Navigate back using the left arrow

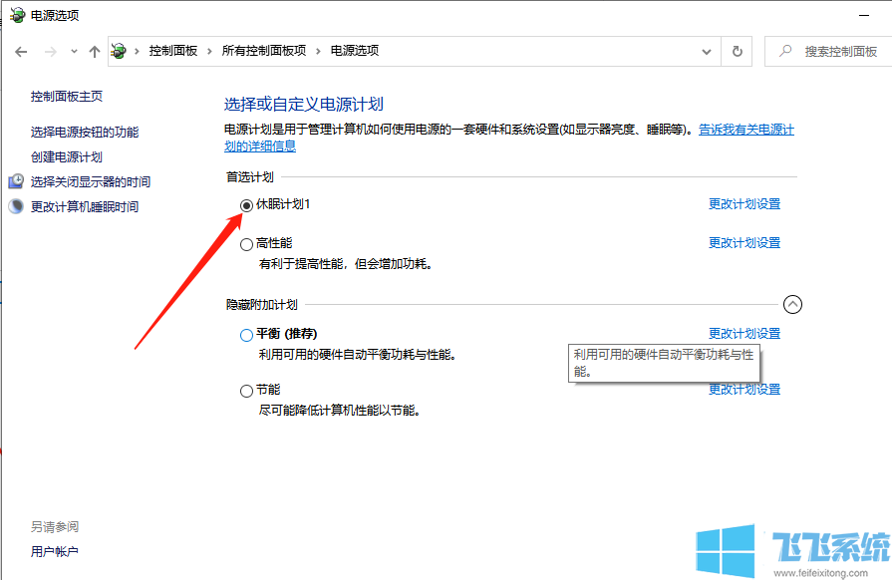[x=21, y=50]
